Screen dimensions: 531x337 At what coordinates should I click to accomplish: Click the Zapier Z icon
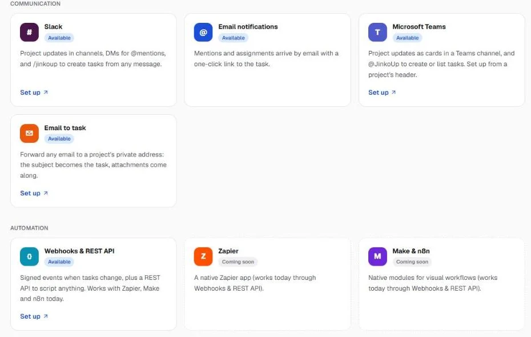click(x=203, y=256)
